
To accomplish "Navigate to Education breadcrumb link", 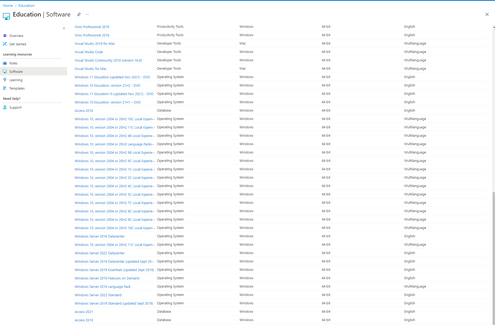I will tap(26, 5).
